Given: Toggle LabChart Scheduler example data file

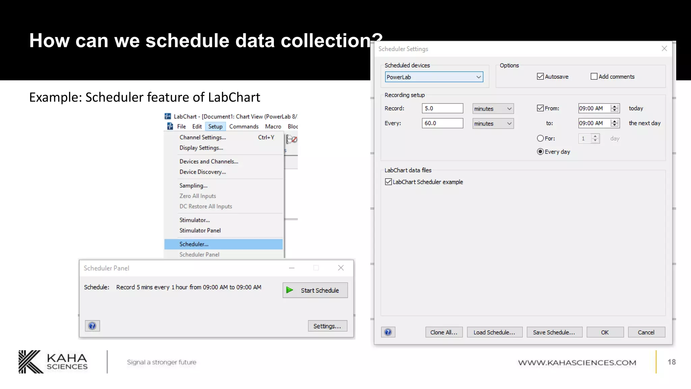Looking at the screenshot, I should pos(388,182).
